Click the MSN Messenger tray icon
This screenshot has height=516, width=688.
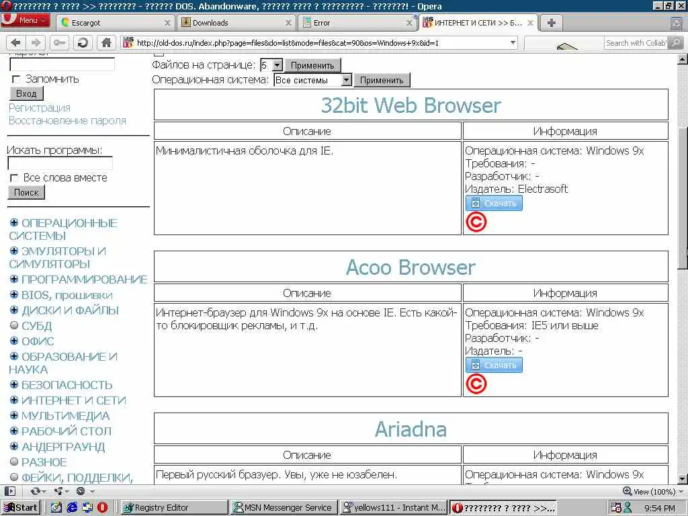628,507
